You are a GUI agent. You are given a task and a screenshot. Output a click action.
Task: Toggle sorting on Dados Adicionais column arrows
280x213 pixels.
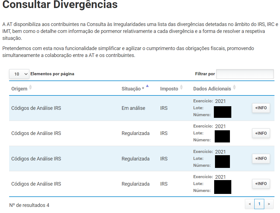click(x=234, y=87)
